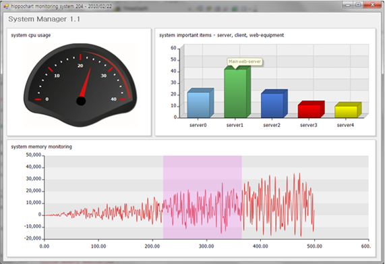
Task: Click the 40 mark on cpu gauge
Action: pyautogui.click(x=113, y=99)
